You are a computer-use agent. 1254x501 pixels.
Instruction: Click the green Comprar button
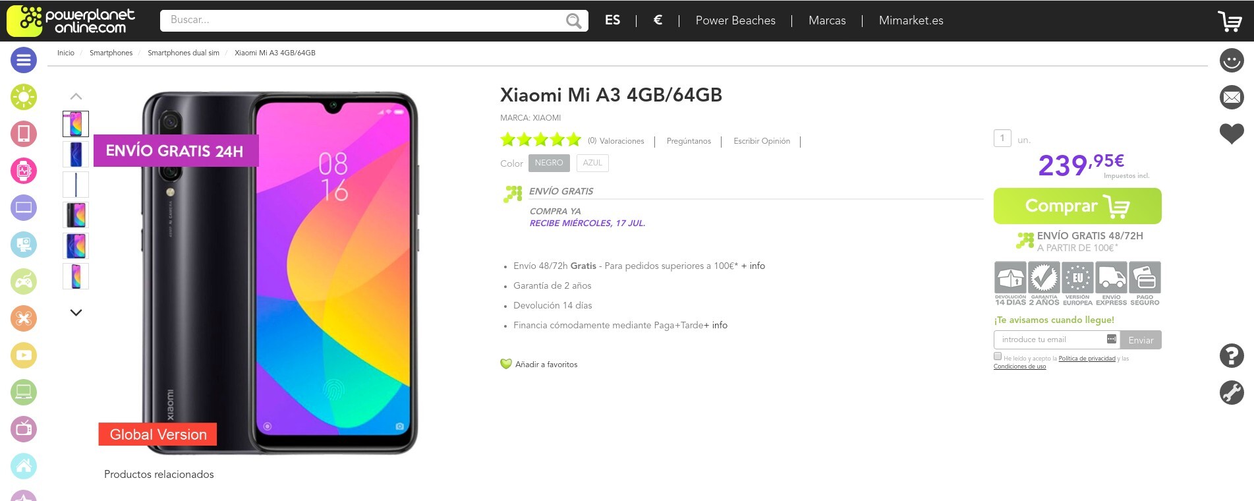[1077, 206]
